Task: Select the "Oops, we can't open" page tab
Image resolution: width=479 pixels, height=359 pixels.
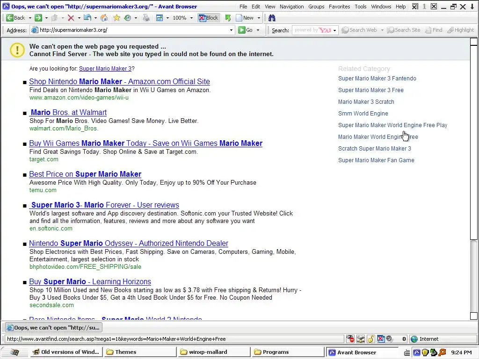Action: click(x=53, y=328)
